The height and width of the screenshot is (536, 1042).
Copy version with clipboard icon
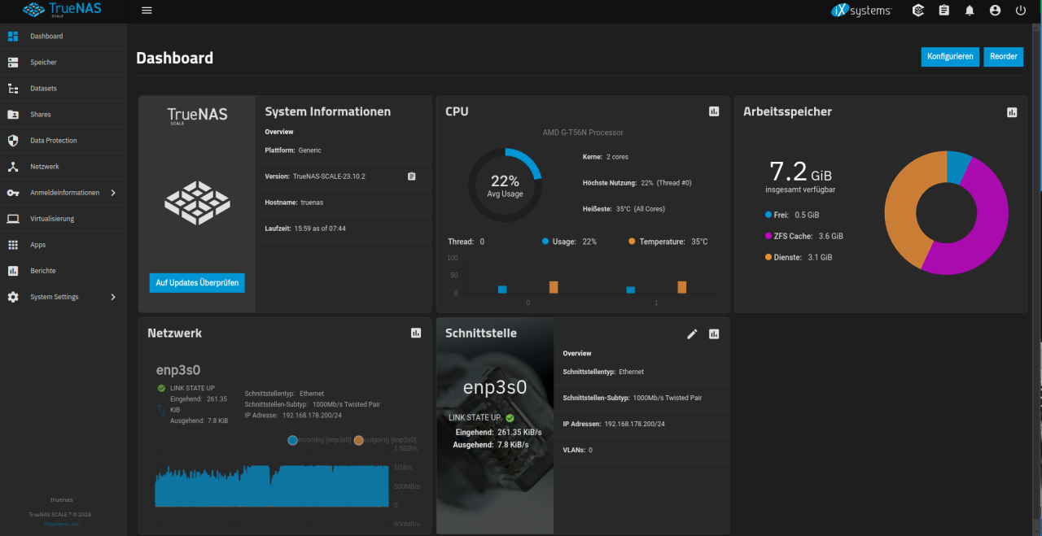[x=412, y=176]
